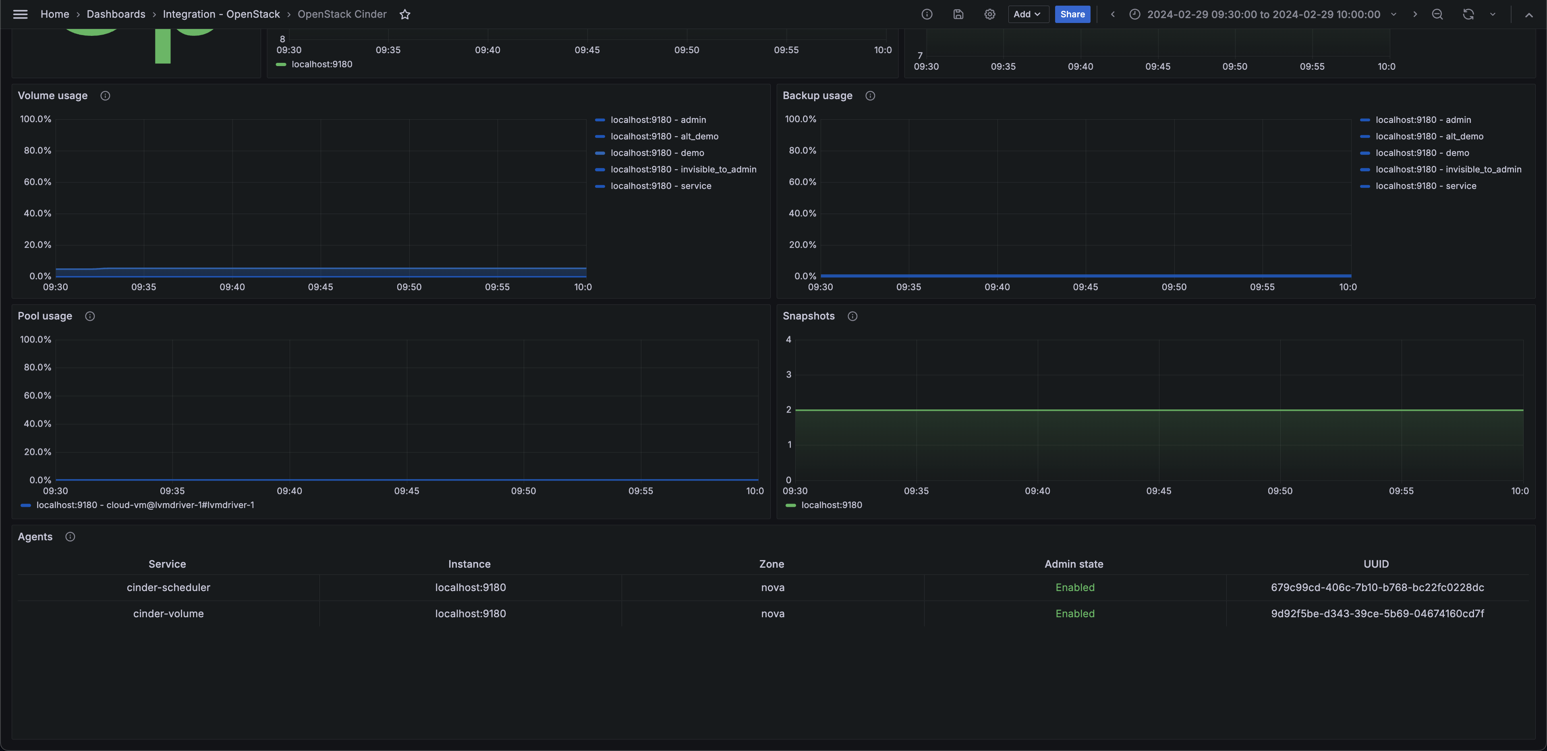The height and width of the screenshot is (751, 1547).
Task: Go to Dashboards breadcrumb
Action: click(x=115, y=14)
